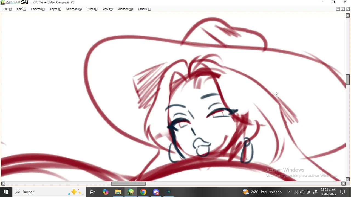Open the File menu
Image resolution: width=351 pixels, height=197 pixels.
tap(7, 9)
